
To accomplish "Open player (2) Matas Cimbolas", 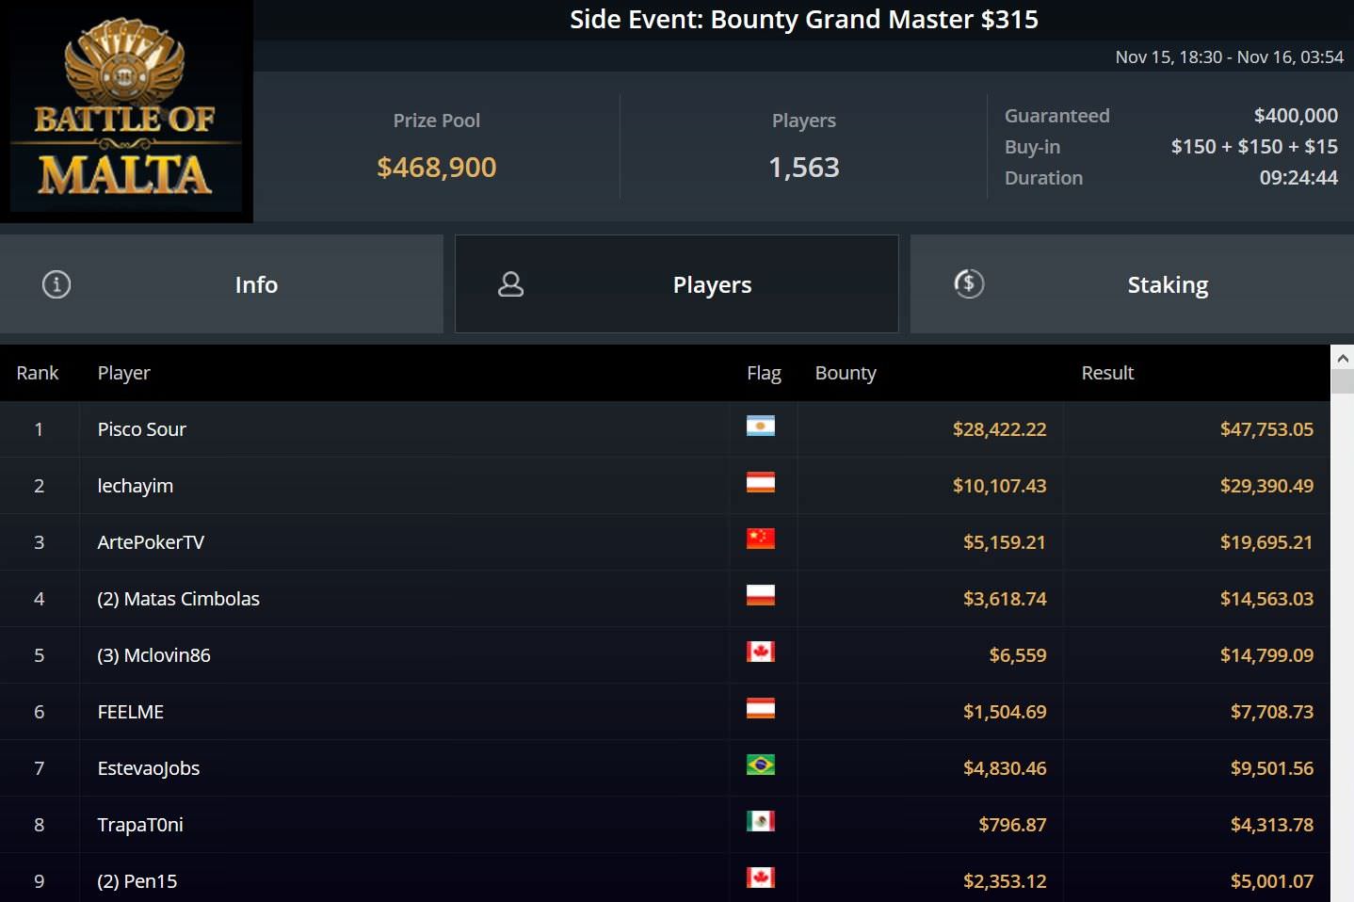I will pos(179,599).
